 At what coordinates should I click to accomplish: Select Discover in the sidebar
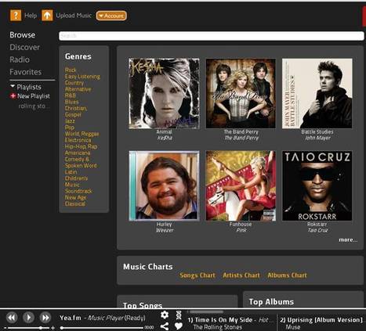pos(24,47)
